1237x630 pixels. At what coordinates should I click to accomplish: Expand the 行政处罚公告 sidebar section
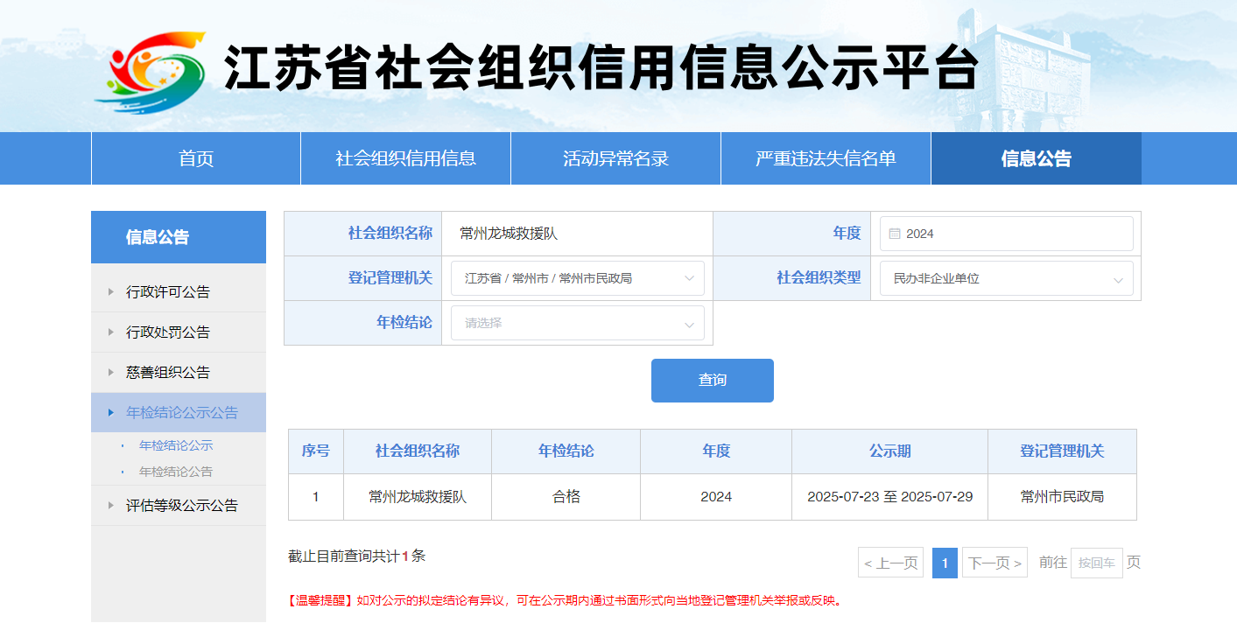[x=175, y=332]
